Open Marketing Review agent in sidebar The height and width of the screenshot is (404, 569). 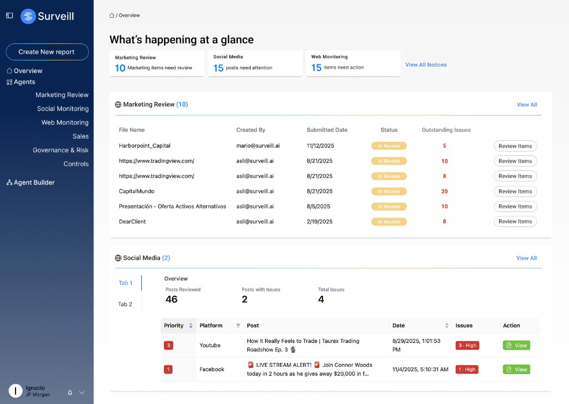click(62, 95)
